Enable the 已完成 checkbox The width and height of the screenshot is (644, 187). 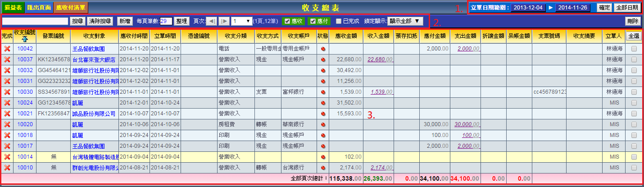tap(339, 21)
